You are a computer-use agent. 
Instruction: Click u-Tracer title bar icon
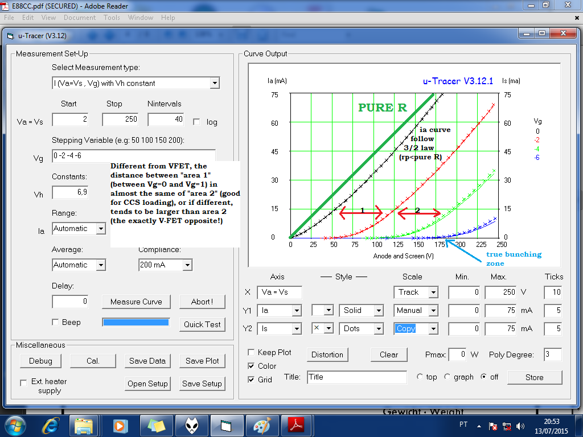tap(10, 36)
